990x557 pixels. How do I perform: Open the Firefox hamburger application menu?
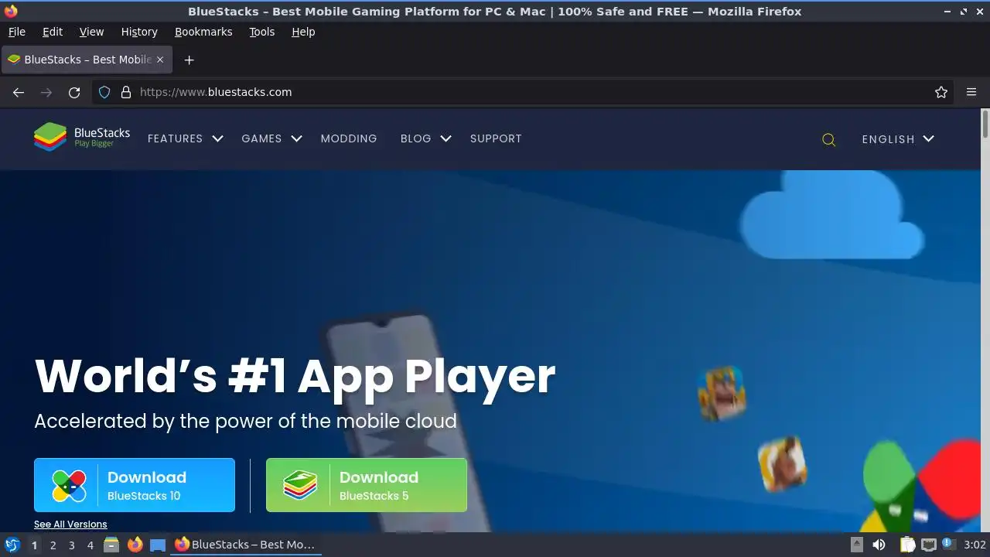[x=971, y=92]
